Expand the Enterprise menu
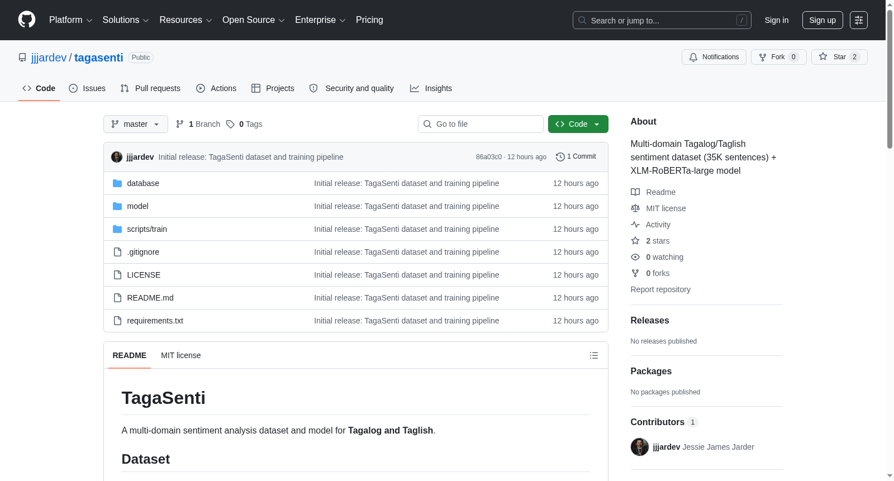This screenshot has width=894, height=481. [320, 20]
